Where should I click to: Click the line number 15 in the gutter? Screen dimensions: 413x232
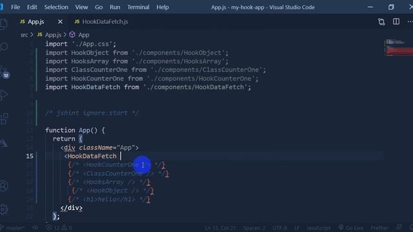(30, 156)
